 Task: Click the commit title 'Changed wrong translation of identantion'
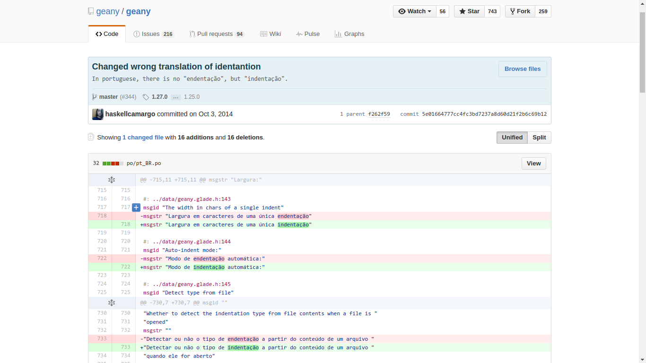[176, 67]
